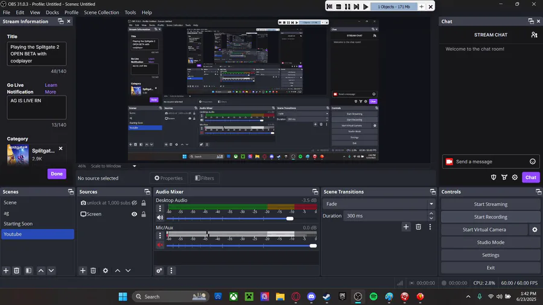Select the Starting Soon scene
The width and height of the screenshot is (543, 305).
pos(37,224)
